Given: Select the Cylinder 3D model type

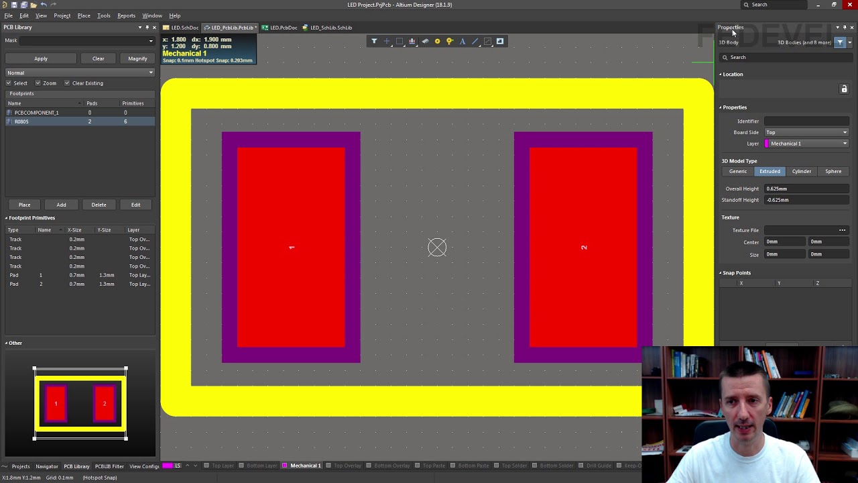Looking at the screenshot, I should pos(801,171).
